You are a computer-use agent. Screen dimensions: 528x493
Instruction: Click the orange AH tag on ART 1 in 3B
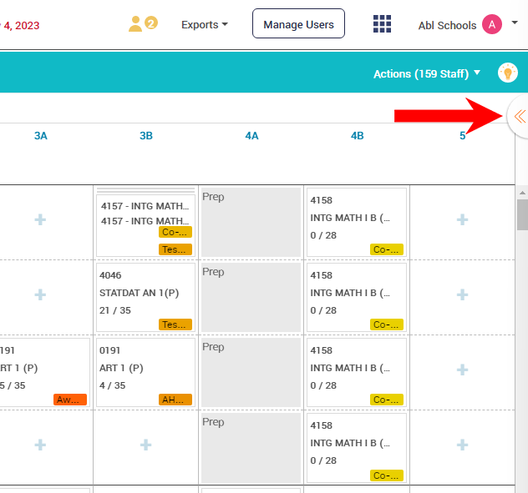coord(175,400)
